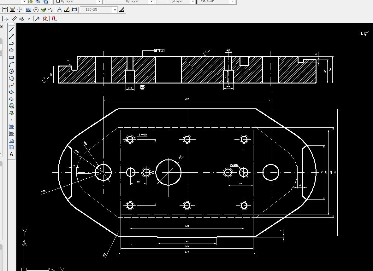Select the Spline tool

pyautogui.click(x=11, y=85)
